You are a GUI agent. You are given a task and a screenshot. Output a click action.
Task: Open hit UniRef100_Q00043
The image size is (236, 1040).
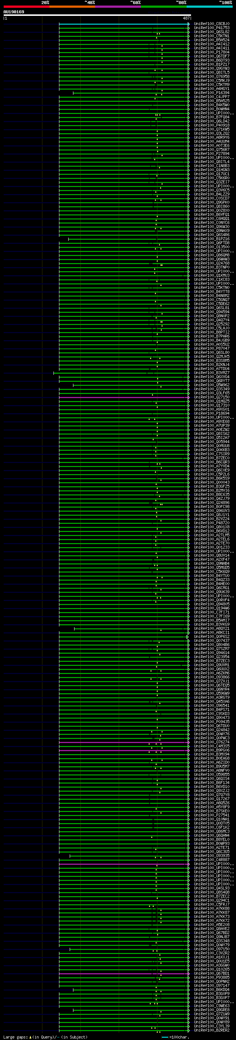pyautogui.click(x=212, y=483)
